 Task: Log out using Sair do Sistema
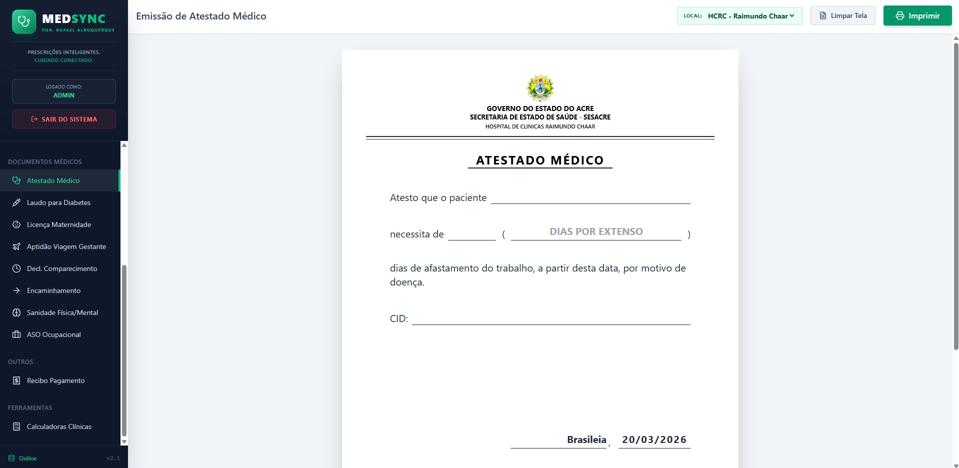click(64, 119)
